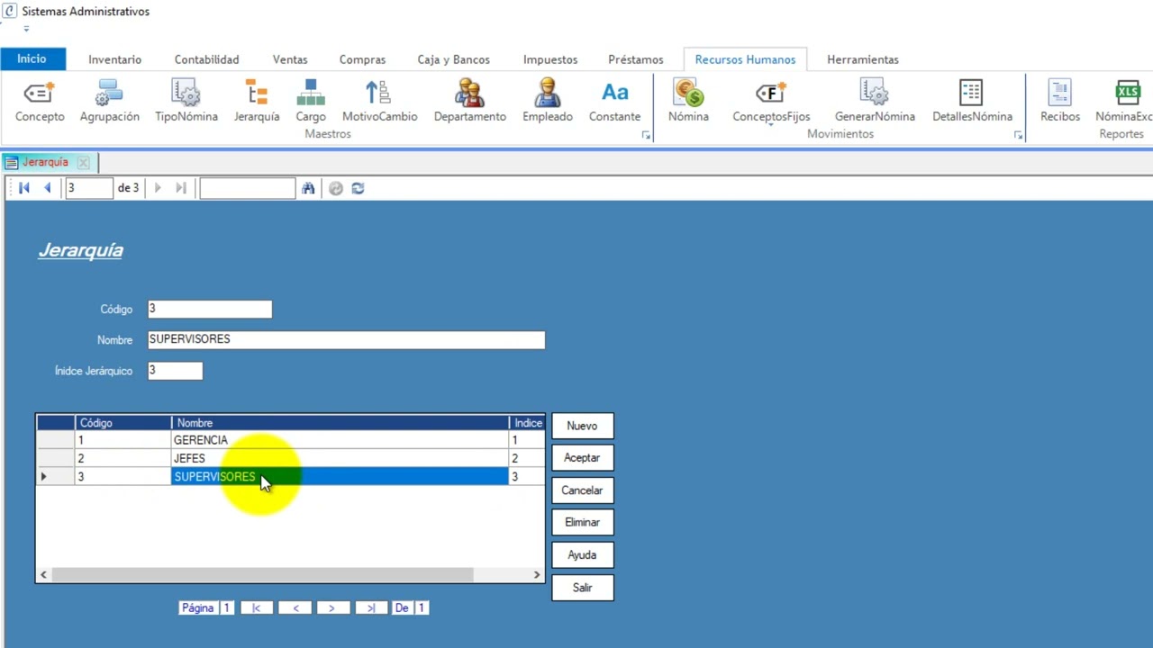Screen dimensions: 1153x648
Task: Click the grid scrollbar left arrow
Action: coord(43,574)
